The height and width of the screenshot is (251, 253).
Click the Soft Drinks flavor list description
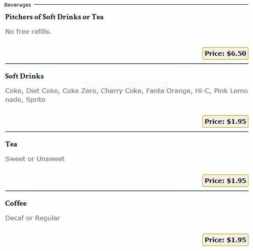[126, 95]
